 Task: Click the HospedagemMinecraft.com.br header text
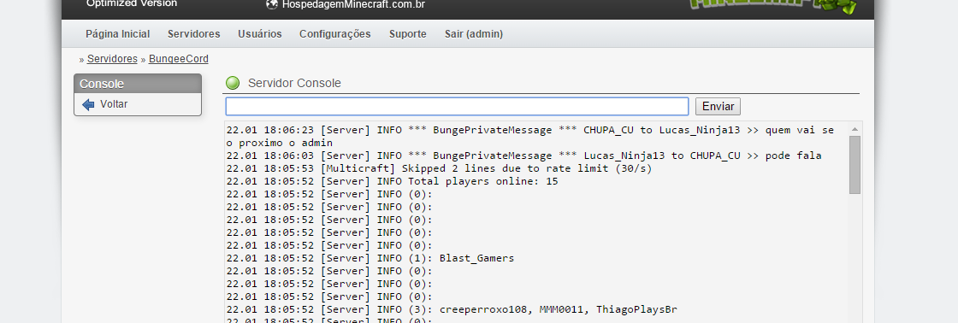353,4
